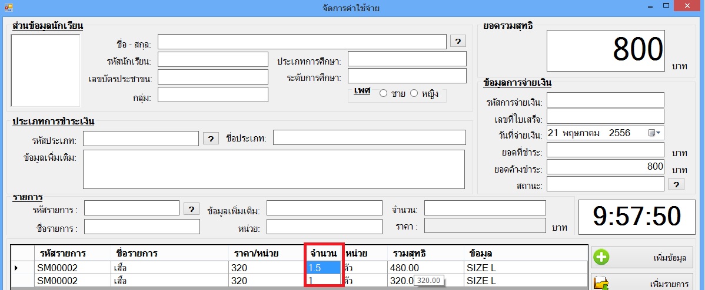This screenshot has height=290, width=705.
Task: Click the ยอดที่ชำระ text box
Action: click(605, 150)
